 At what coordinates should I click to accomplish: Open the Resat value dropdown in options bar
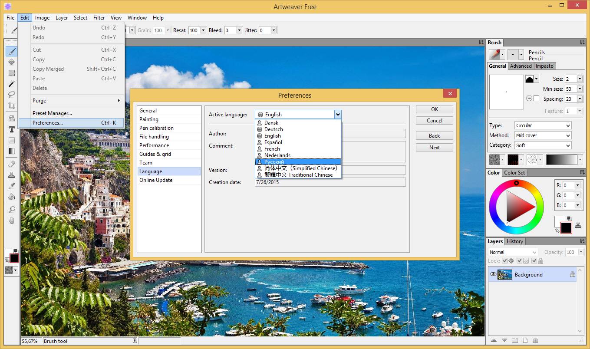pyautogui.click(x=203, y=30)
